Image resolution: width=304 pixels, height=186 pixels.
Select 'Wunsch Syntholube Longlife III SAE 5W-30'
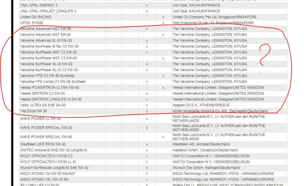click(x=54, y=168)
